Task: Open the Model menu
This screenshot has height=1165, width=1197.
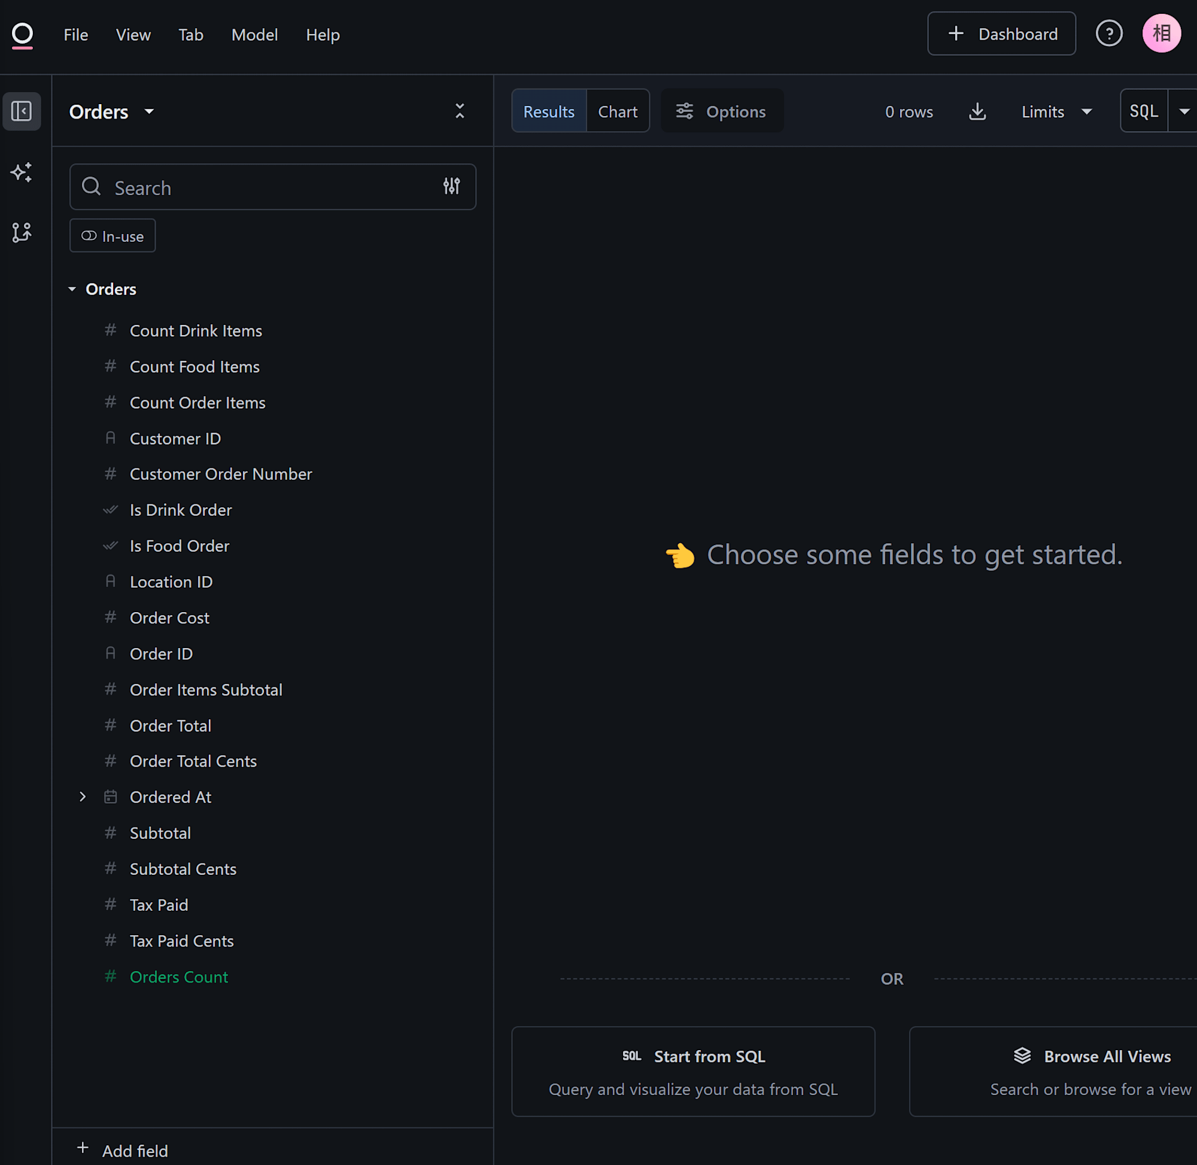Action: [x=254, y=35]
